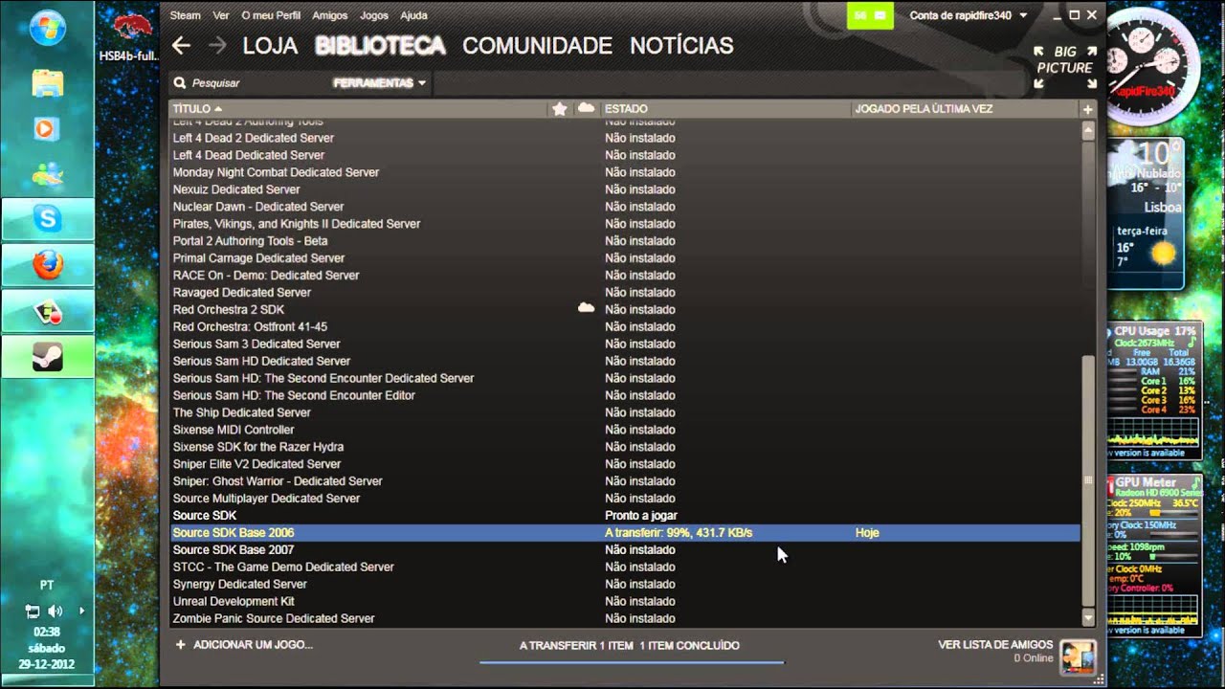1225x689 pixels.
Task: Open the Conta de rapidfire340 account dropdown
Action: click(968, 15)
